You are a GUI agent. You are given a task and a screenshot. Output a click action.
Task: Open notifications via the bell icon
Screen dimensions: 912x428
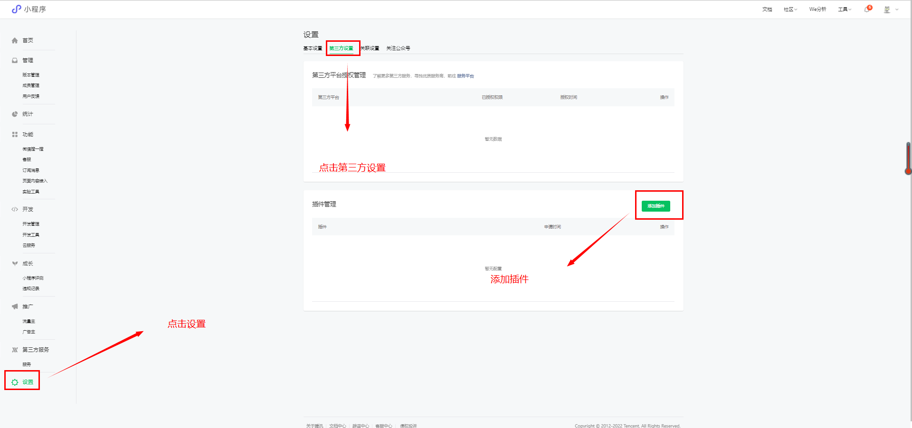867,9
